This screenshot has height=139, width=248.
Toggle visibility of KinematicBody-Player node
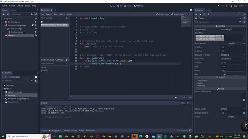click(x=36, y=25)
